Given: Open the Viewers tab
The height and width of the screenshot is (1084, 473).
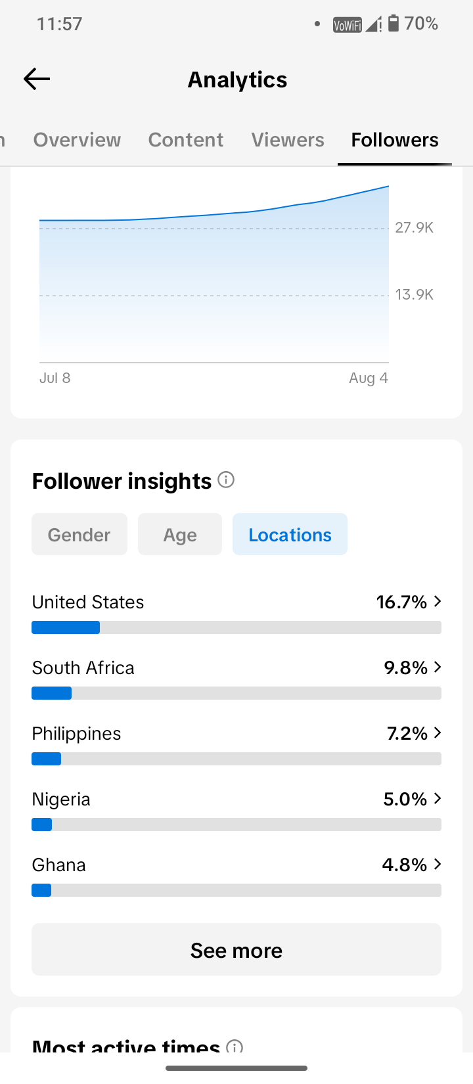Looking at the screenshot, I should [x=288, y=140].
